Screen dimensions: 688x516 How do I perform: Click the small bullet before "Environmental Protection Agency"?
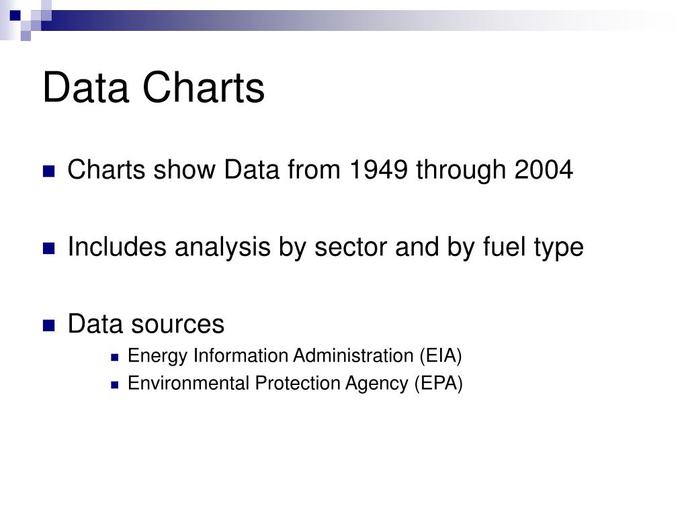click(115, 385)
